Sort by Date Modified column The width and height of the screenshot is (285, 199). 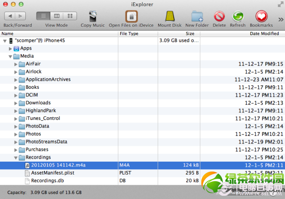264,34
